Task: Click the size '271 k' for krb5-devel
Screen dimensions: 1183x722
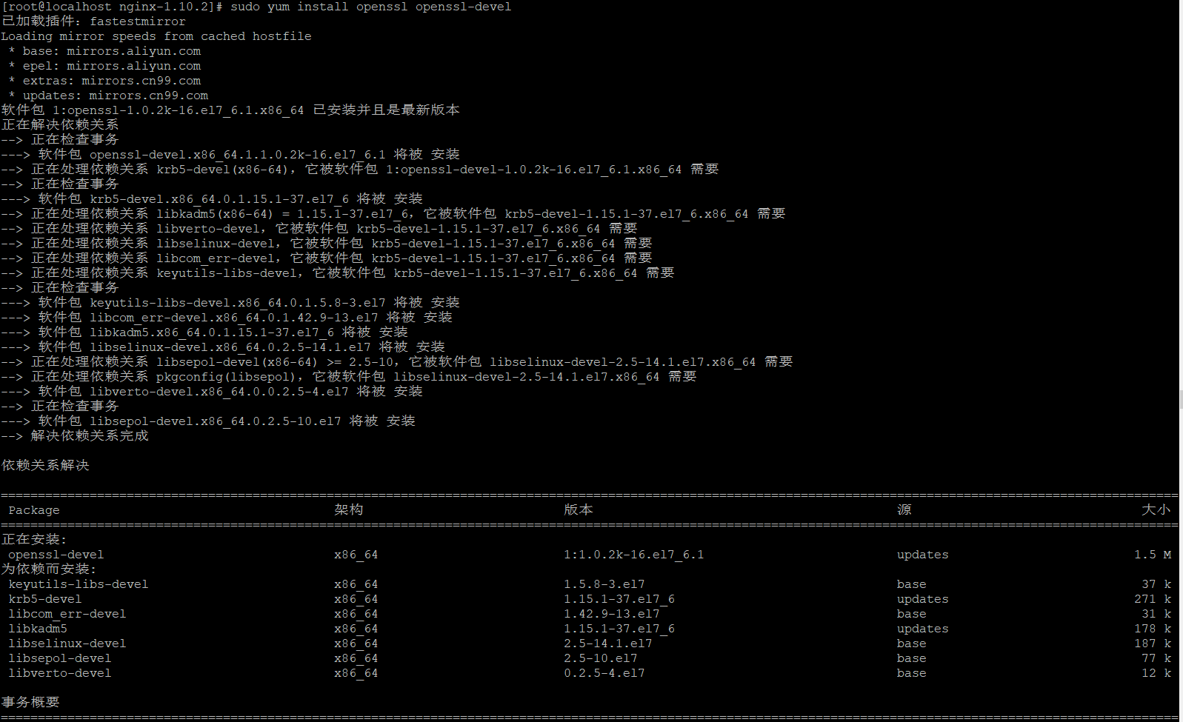Action: 1153,599
